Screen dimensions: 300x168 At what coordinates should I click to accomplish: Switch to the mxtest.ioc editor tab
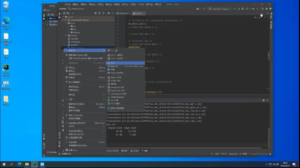[x=124, y=13]
